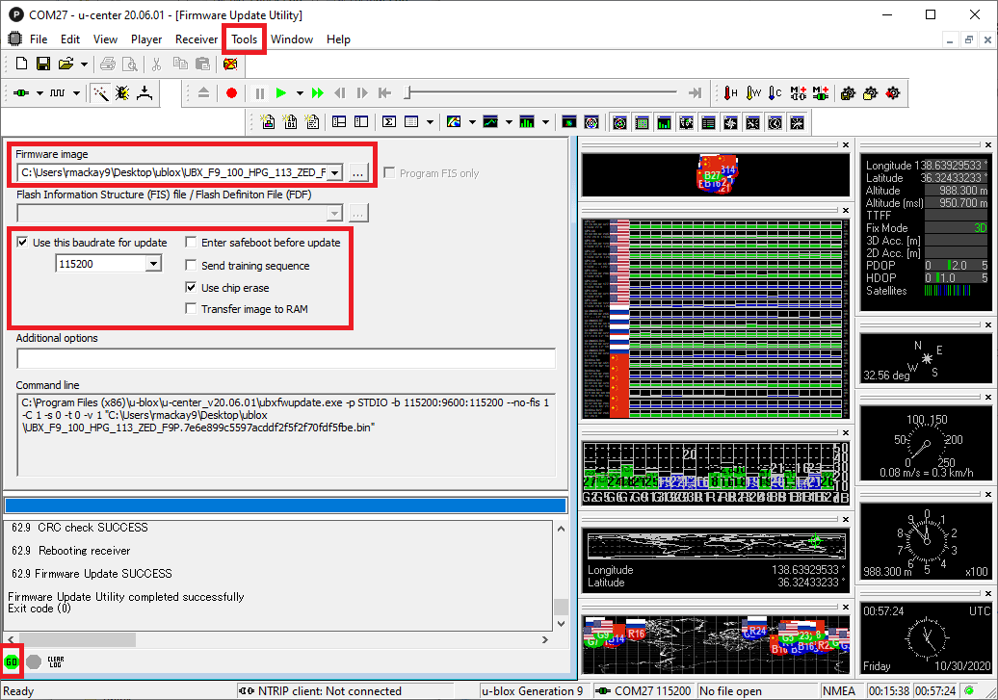Send a hotstart to the receiver
This screenshot has height=700, width=998.
(x=729, y=92)
